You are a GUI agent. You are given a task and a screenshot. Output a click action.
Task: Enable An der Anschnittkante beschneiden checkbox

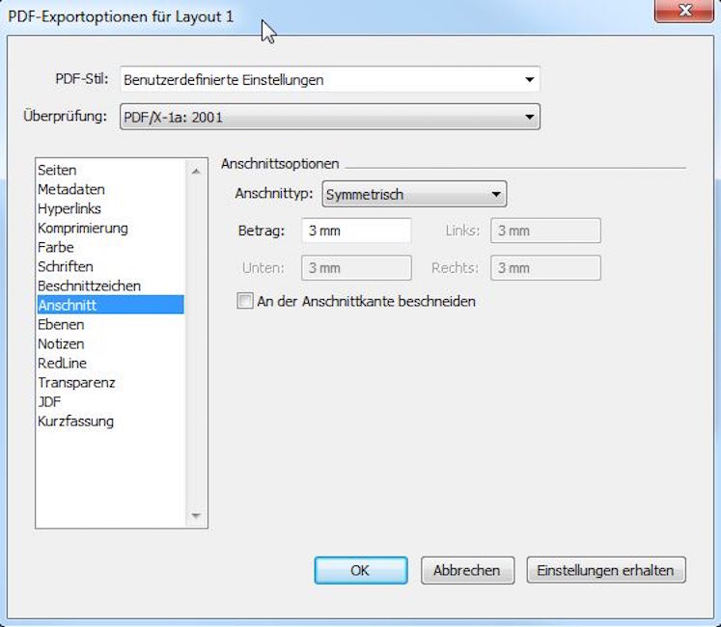(244, 301)
